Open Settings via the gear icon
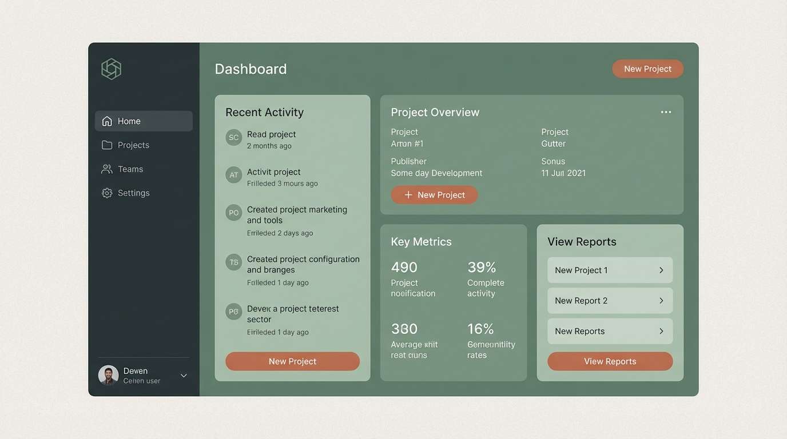This screenshot has height=439, width=787. (x=107, y=193)
